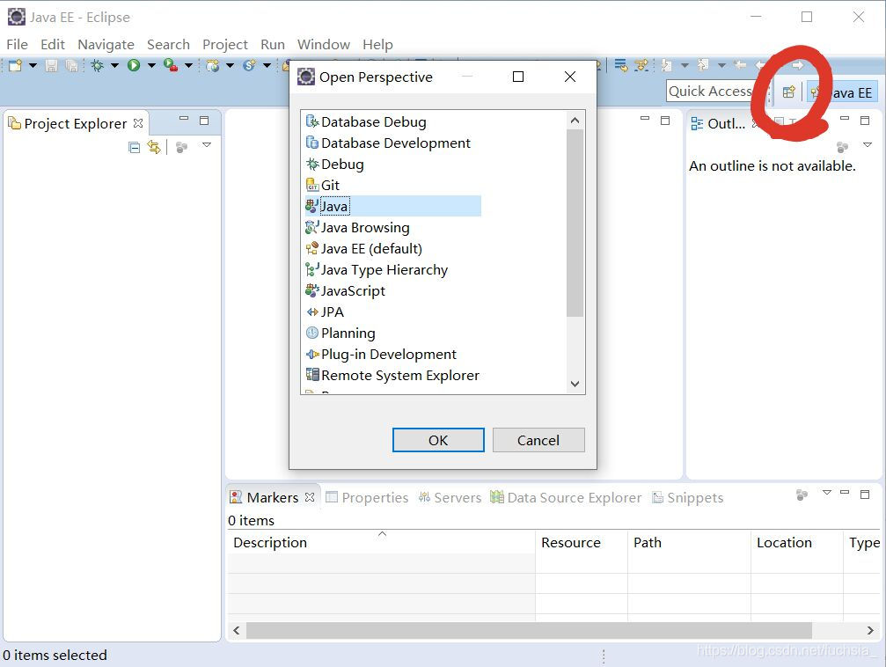The image size is (886, 667).
Task: Click the Previous Annotation toolbar icon
Action: tap(704, 66)
